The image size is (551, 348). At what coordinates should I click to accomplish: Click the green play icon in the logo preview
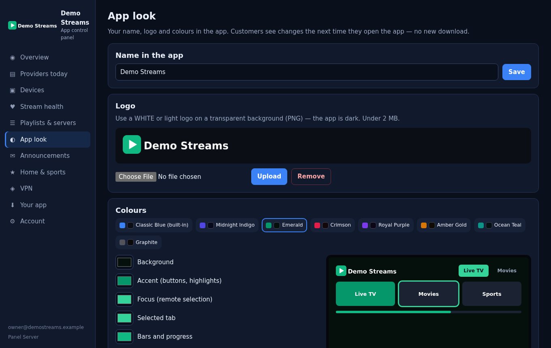tap(132, 144)
